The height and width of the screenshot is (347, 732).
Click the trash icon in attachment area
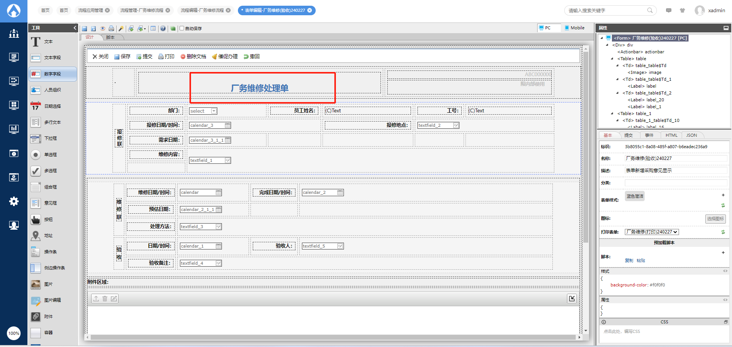tap(105, 299)
